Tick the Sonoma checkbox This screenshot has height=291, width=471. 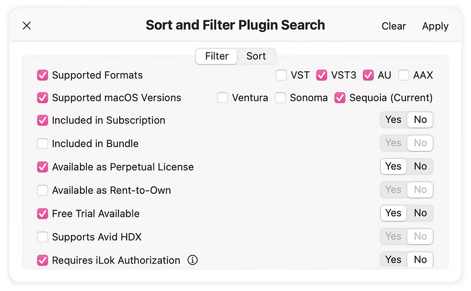(x=281, y=98)
